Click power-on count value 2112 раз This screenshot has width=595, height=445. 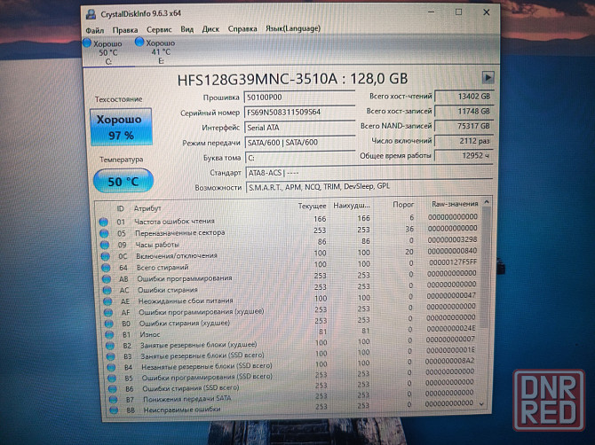click(464, 141)
